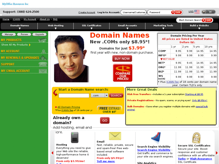Click the Password input field
The width and height of the screenshot is (219, 164).
coord(159,12)
